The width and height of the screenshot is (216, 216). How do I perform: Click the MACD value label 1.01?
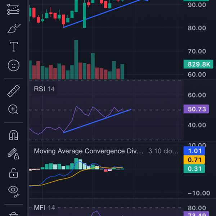(194, 151)
